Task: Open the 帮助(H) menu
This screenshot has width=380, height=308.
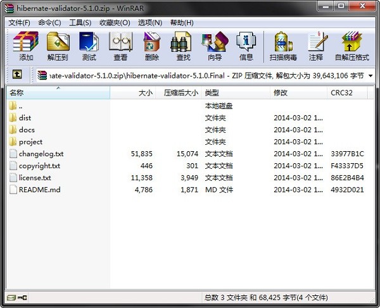Action: 182,23
